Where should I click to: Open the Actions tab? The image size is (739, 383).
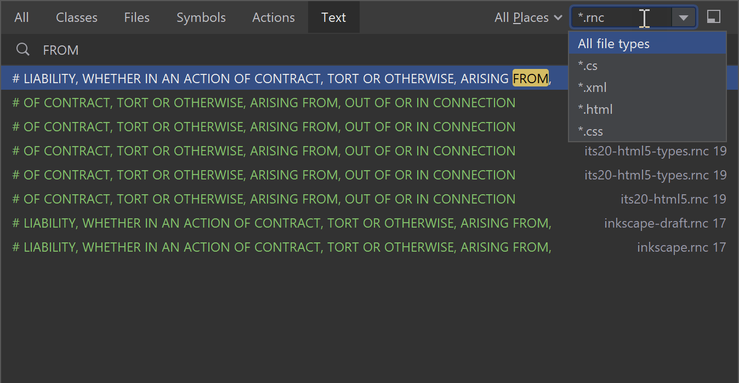tap(273, 18)
